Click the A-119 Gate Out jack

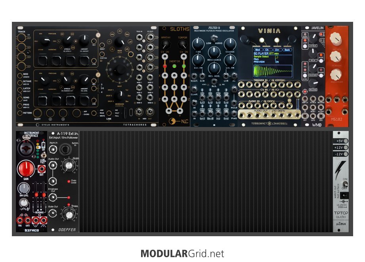point(53,213)
